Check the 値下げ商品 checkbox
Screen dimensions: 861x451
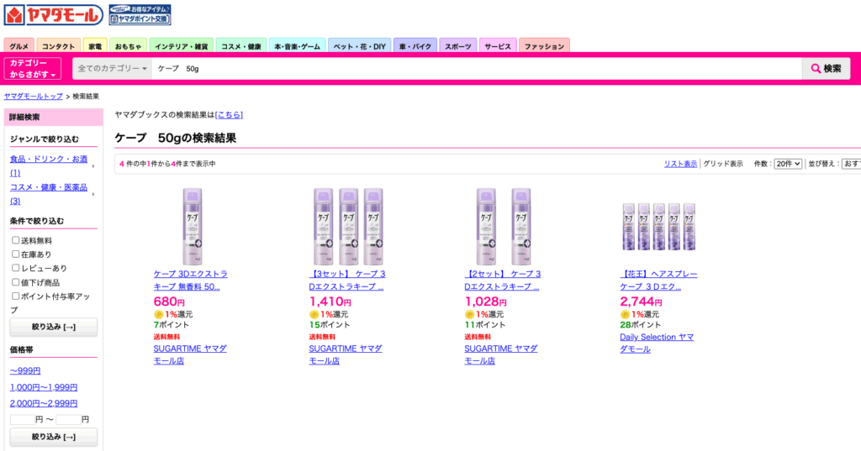point(15,282)
